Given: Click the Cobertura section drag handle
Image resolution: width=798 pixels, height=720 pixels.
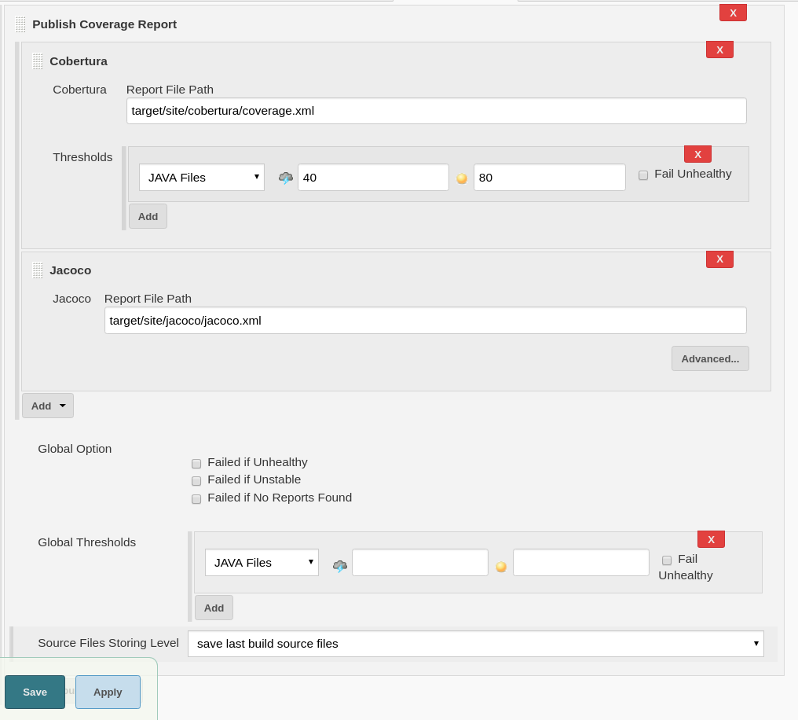Looking at the screenshot, I should (38, 61).
